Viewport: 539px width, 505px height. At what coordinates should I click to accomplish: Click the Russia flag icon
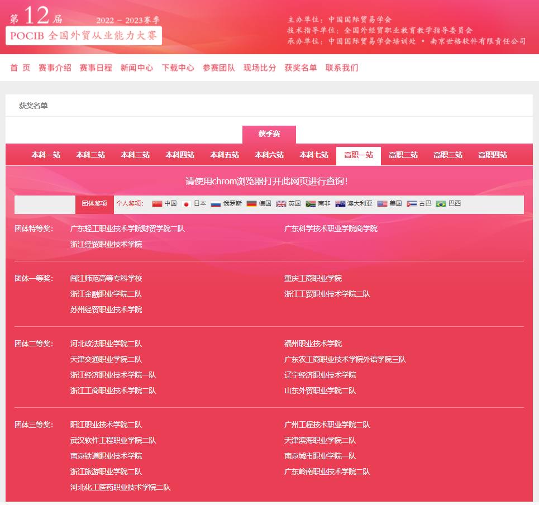216,204
